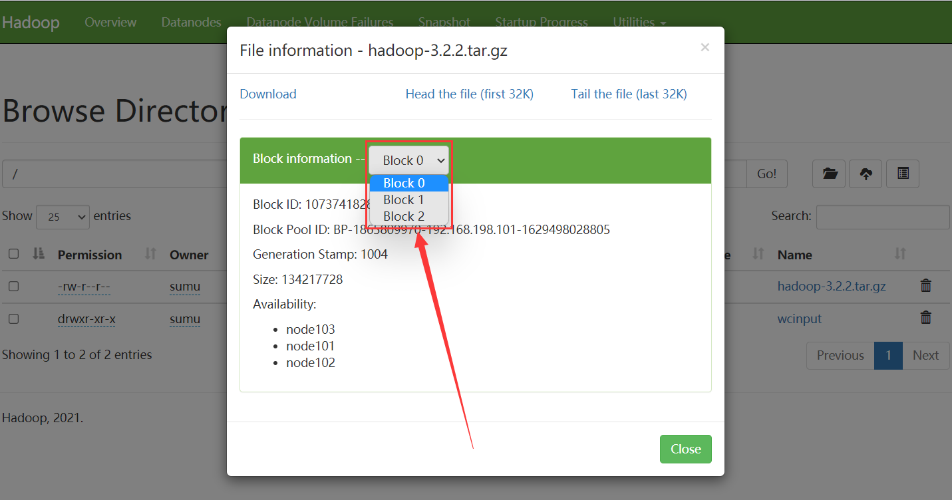Choose Block 2 in the dropdown list
Screen dimensions: 952x500
pos(409,216)
